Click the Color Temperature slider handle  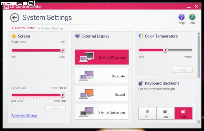point(165,50)
